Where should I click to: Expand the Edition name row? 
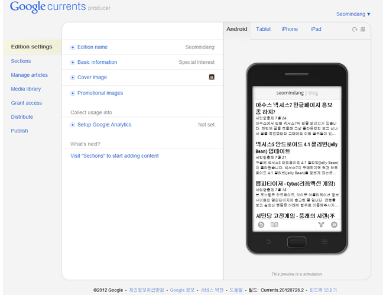[73, 47]
